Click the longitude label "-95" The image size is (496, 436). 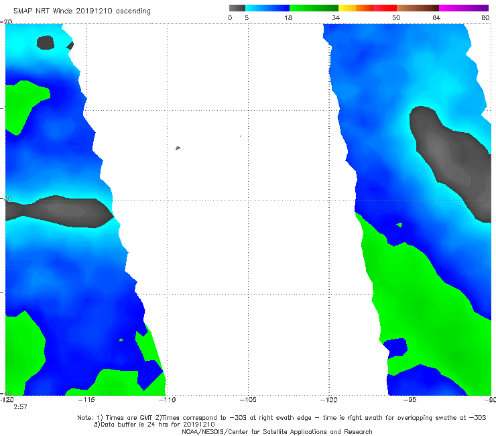[410, 400]
